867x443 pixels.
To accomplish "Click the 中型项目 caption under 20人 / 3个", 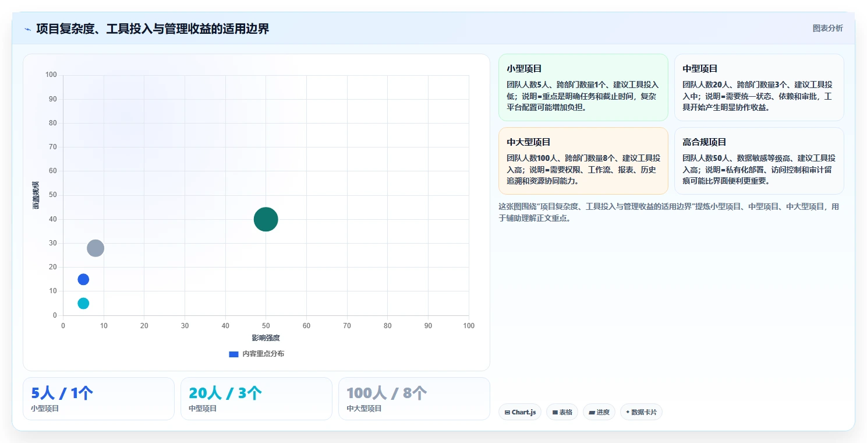I will 203,409.
